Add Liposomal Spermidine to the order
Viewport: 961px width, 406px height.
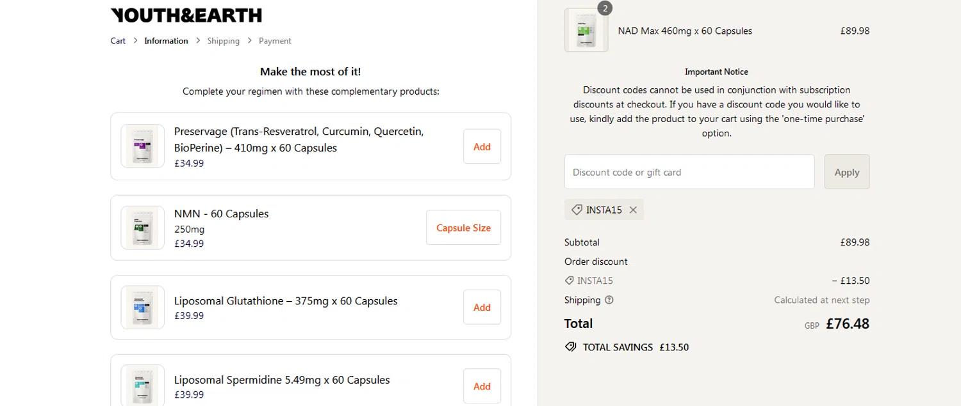[482, 386]
